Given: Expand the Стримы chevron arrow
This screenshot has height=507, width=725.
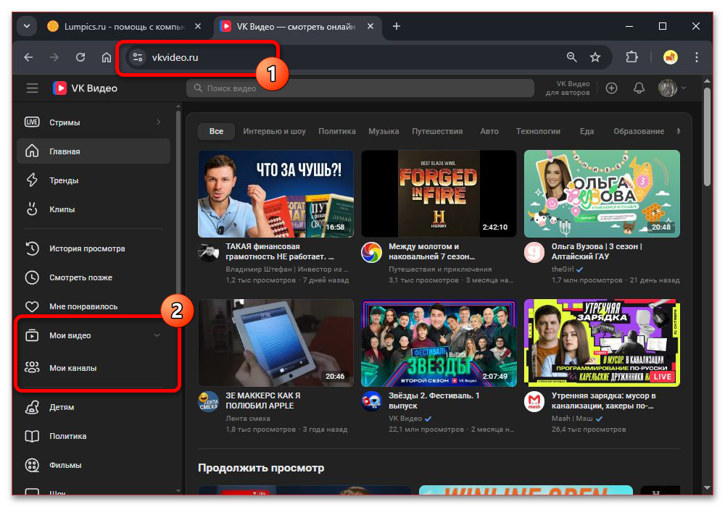Looking at the screenshot, I should 158,122.
